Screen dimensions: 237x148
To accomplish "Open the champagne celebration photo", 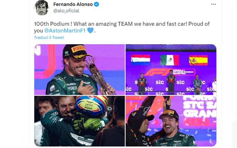I will click(x=171, y=121).
